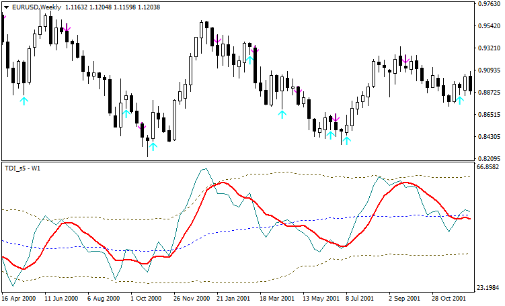Click the 21 Jan 2001 date label
Viewport: 505px width, 306px height.
(x=234, y=299)
